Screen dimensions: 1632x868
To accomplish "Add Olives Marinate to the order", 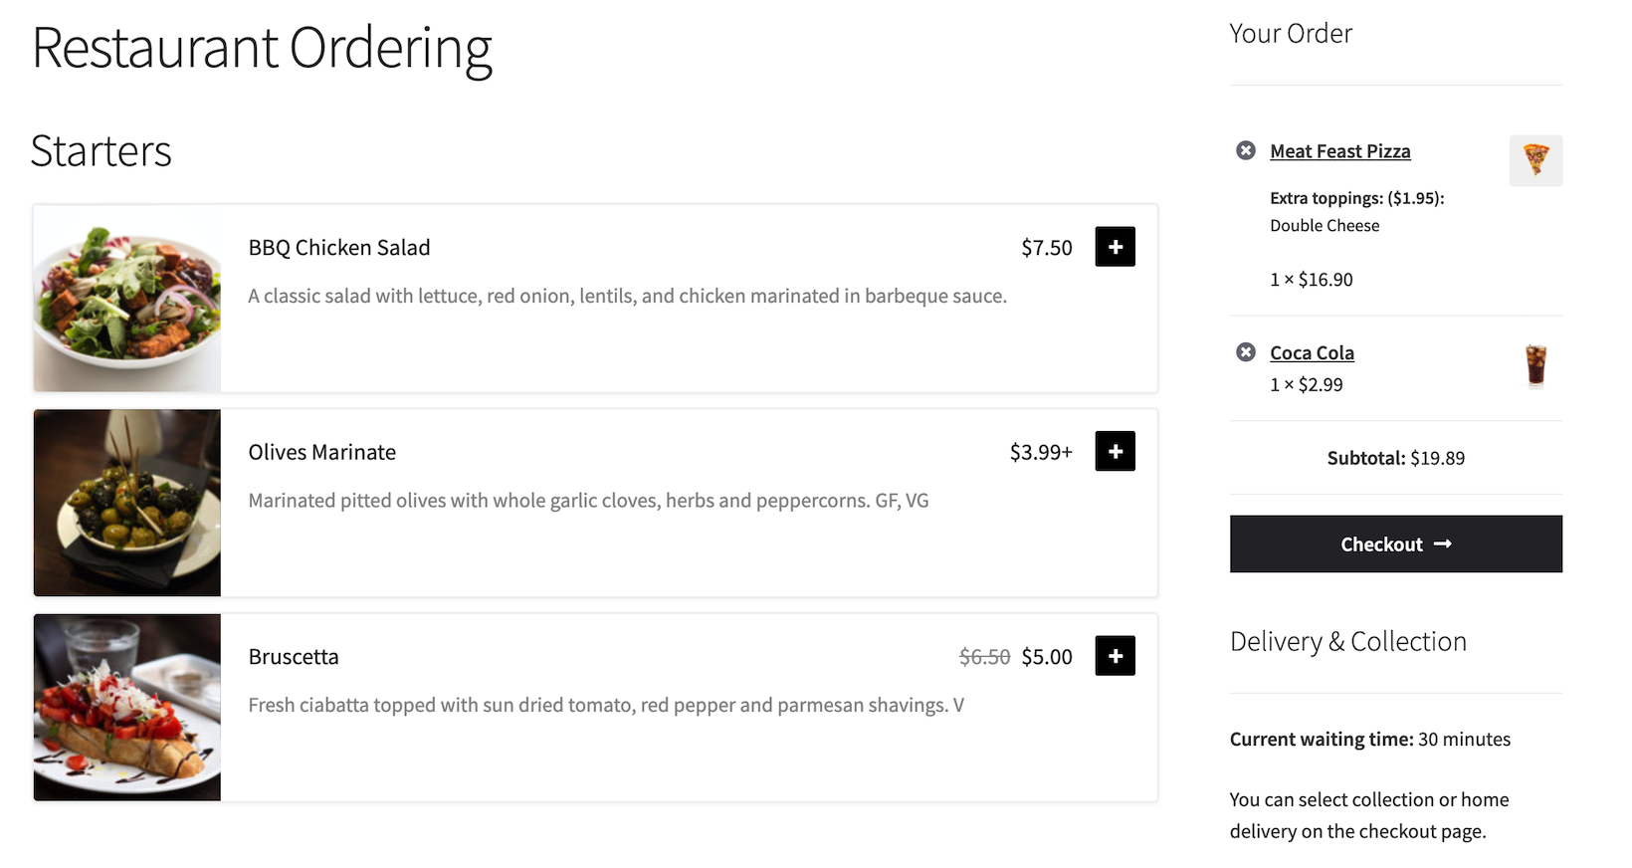I will coord(1115,451).
